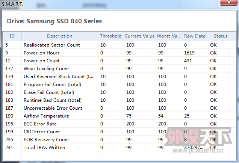239x163 pixels.
Task: Select the Power-on Hours row
Action: coord(118,53)
